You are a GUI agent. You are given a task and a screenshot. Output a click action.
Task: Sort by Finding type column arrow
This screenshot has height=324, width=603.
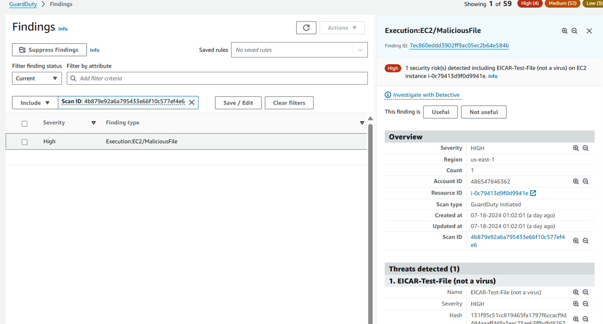362,123
